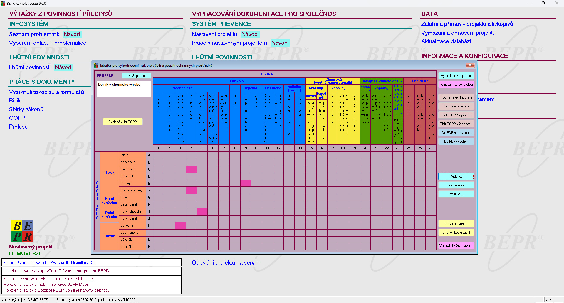Open Návod next to Lhůtní povinnosti
The width and height of the screenshot is (564, 303).
[63, 68]
